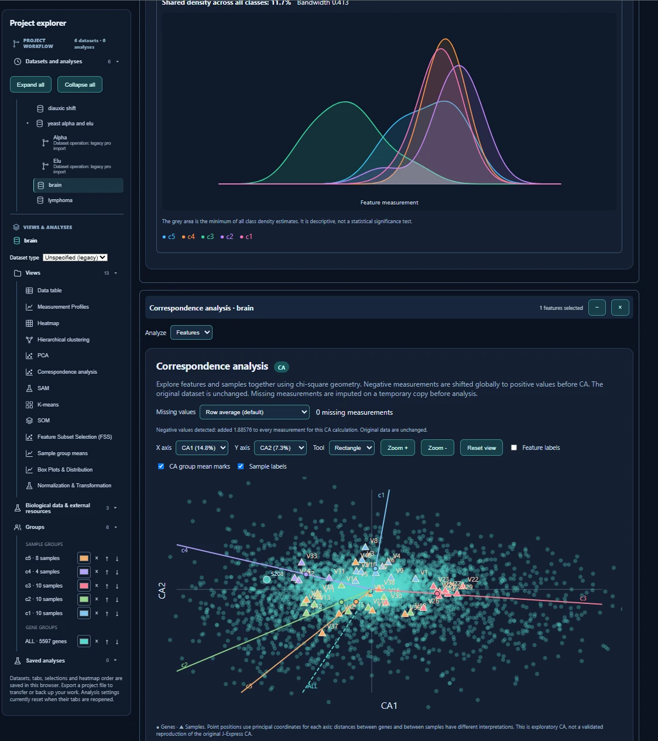The height and width of the screenshot is (741, 658).
Task: Move c1 sample group up
Action: tap(107, 613)
